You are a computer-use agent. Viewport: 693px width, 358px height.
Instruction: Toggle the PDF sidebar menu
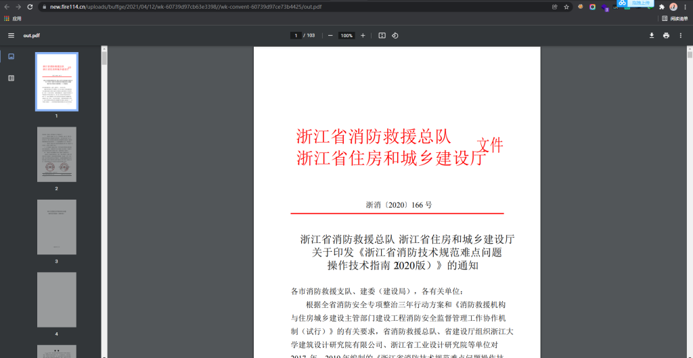click(11, 35)
